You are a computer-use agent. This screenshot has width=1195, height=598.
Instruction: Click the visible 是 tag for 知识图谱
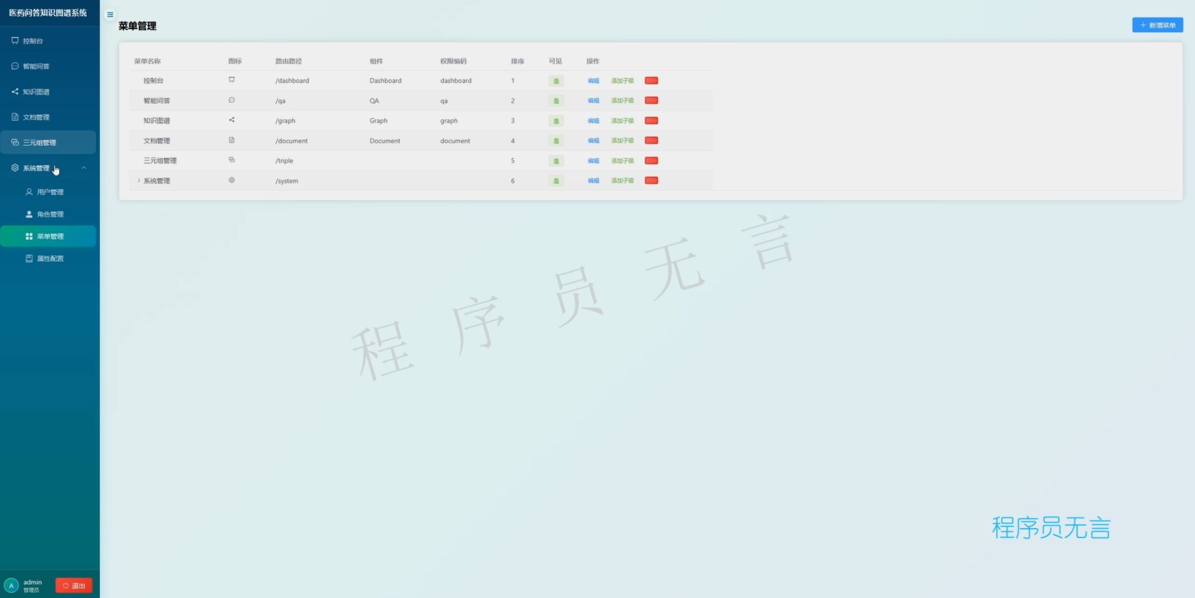point(556,121)
